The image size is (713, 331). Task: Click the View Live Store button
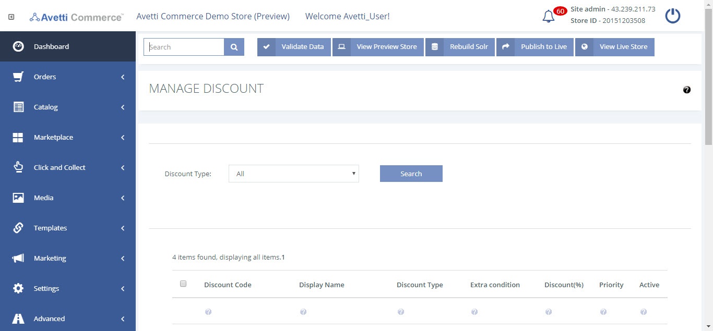[x=615, y=47]
